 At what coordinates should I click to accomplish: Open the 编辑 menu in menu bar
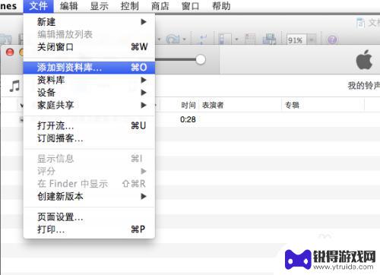click(69, 6)
